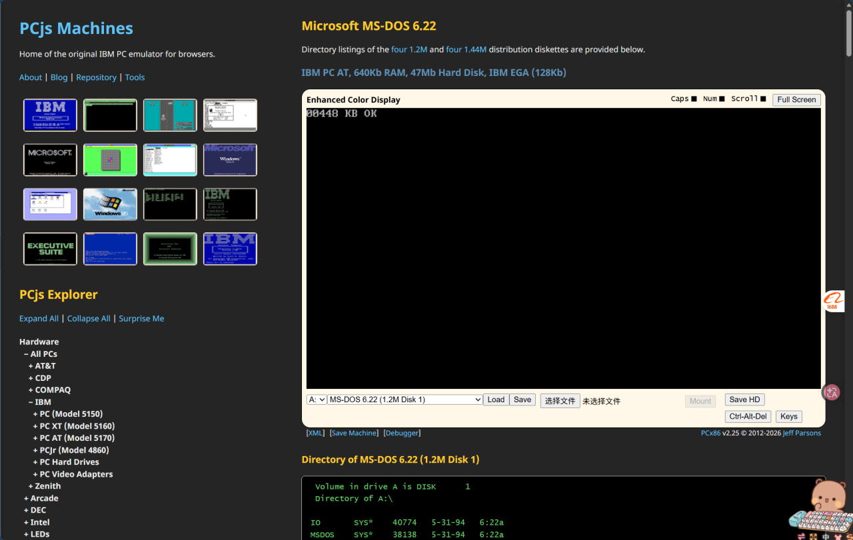Open the MS-DOS 6.22 diskette dropdown

click(x=405, y=400)
